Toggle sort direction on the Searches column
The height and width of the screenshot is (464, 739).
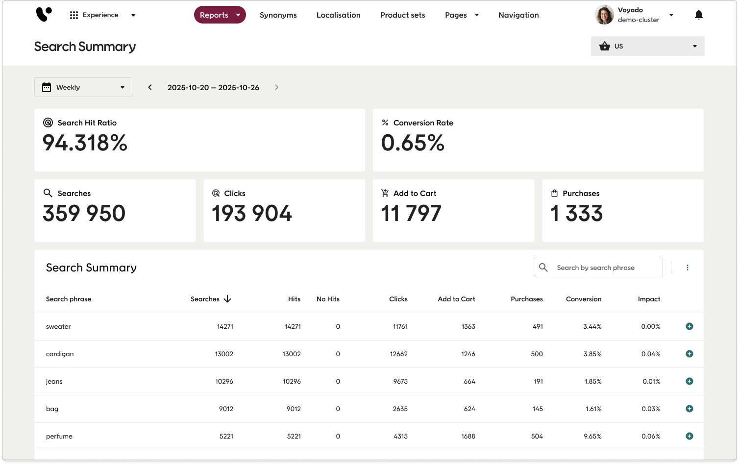click(x=227, y=298)
